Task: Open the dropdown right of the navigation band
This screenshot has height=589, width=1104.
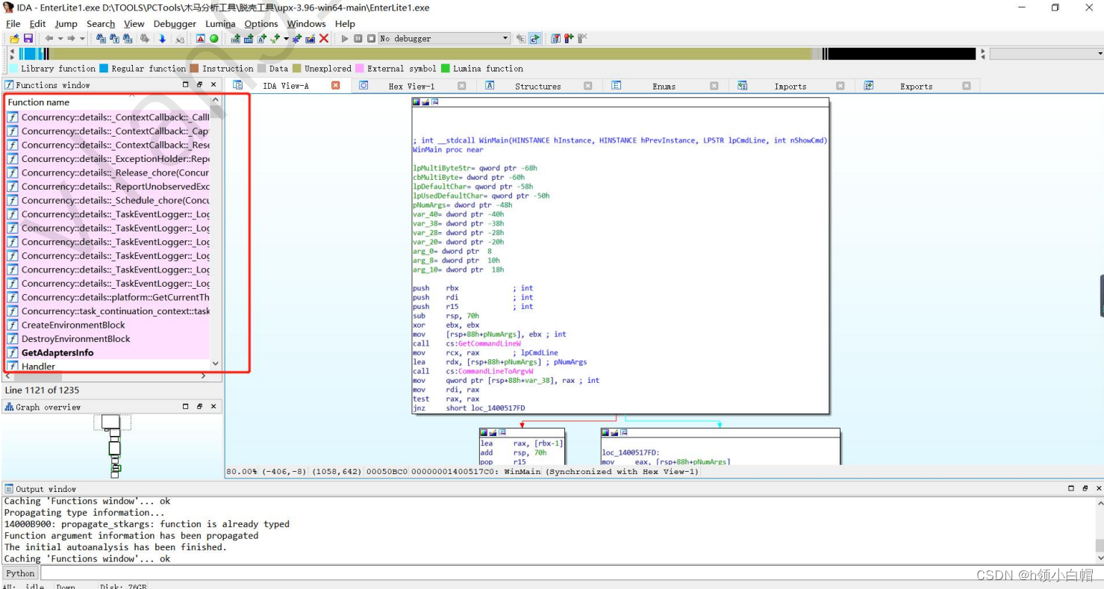Action: (x=1100, y=54)
